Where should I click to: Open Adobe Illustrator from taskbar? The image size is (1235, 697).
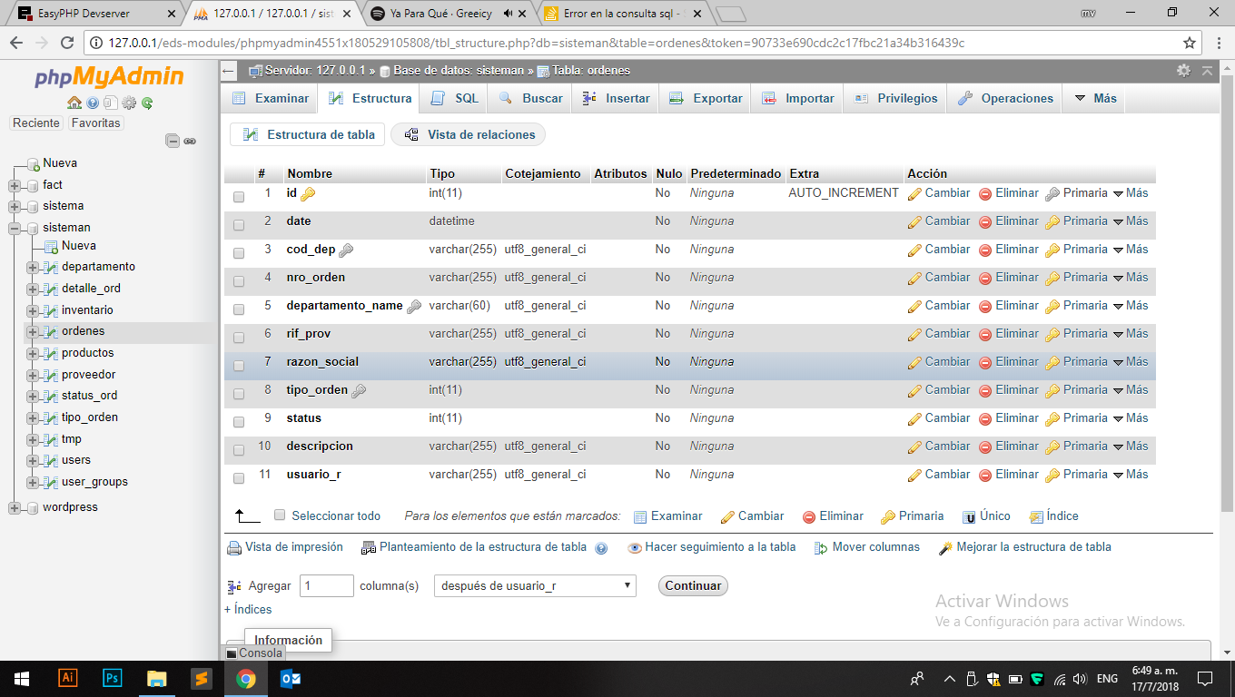67,678
